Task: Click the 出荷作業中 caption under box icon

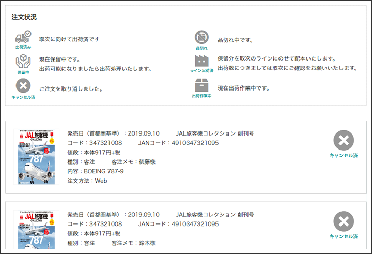Action: tap(202, 96)
